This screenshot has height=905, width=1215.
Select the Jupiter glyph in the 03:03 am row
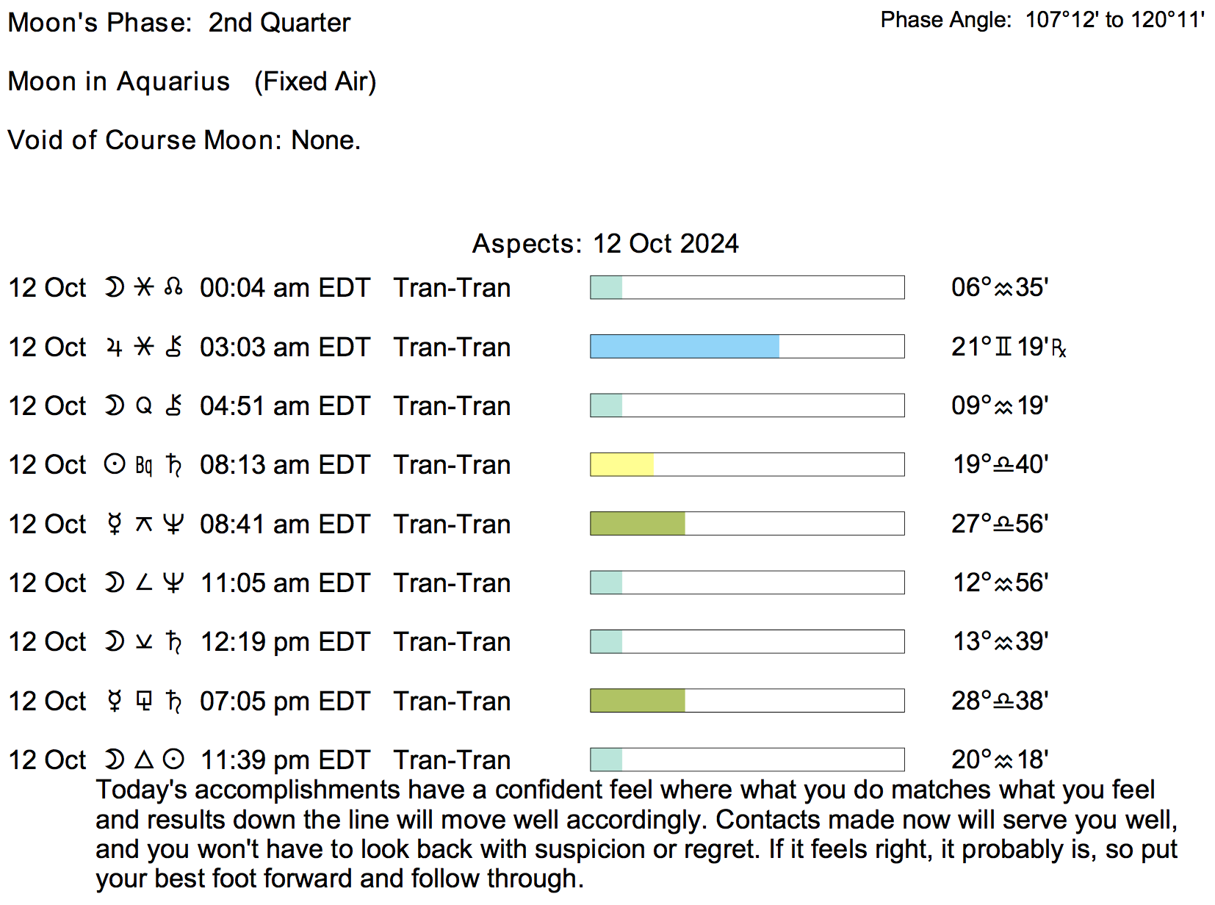coord(114,347)
